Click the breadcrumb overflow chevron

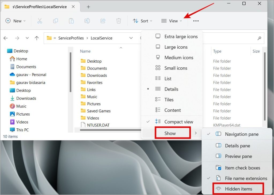pyautogui.click(x=55, y=38)
